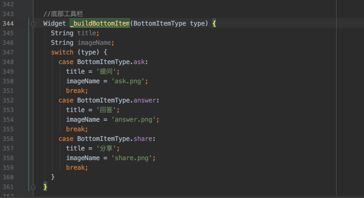Place cursor on the _buildBottomItem method name
Image resolution: width=364 pixels, height=198 pixels.
tap(100, 23)
